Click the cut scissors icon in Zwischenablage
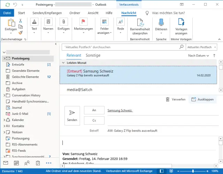 click(21, 21)
